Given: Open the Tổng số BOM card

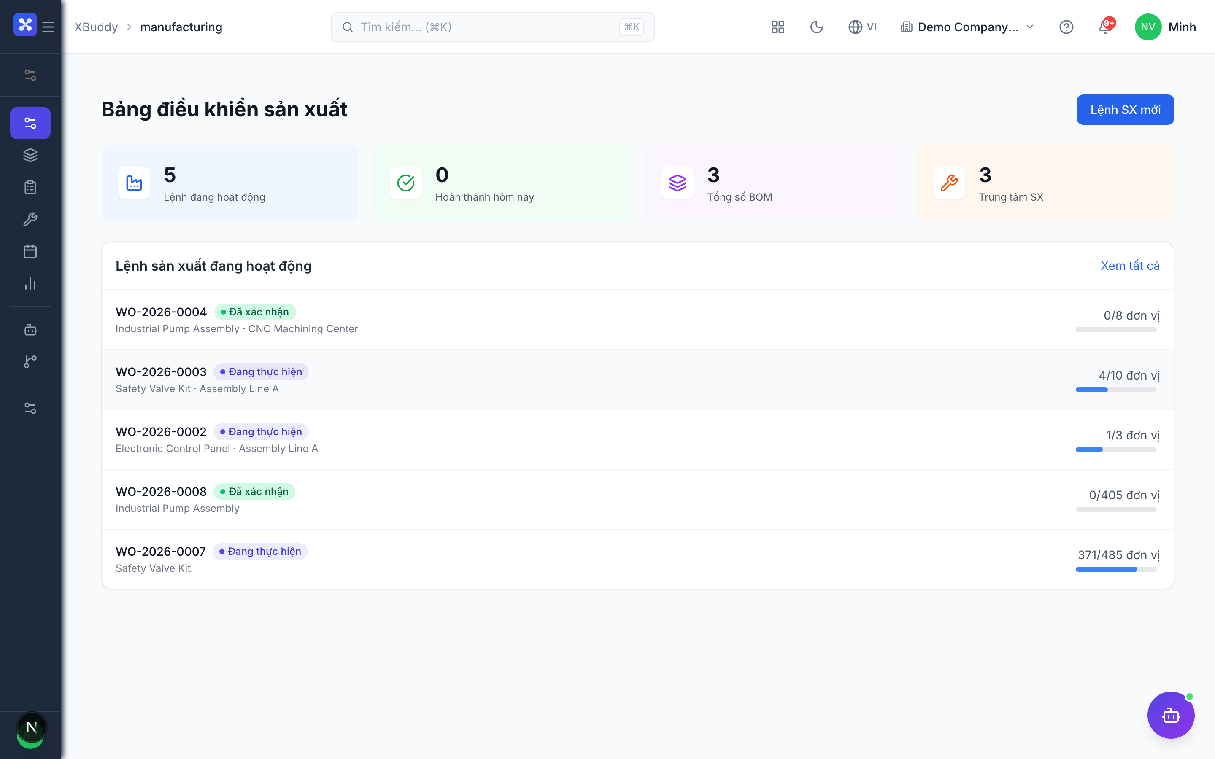Looking at the screenshot, I should [x=773, y=183].
